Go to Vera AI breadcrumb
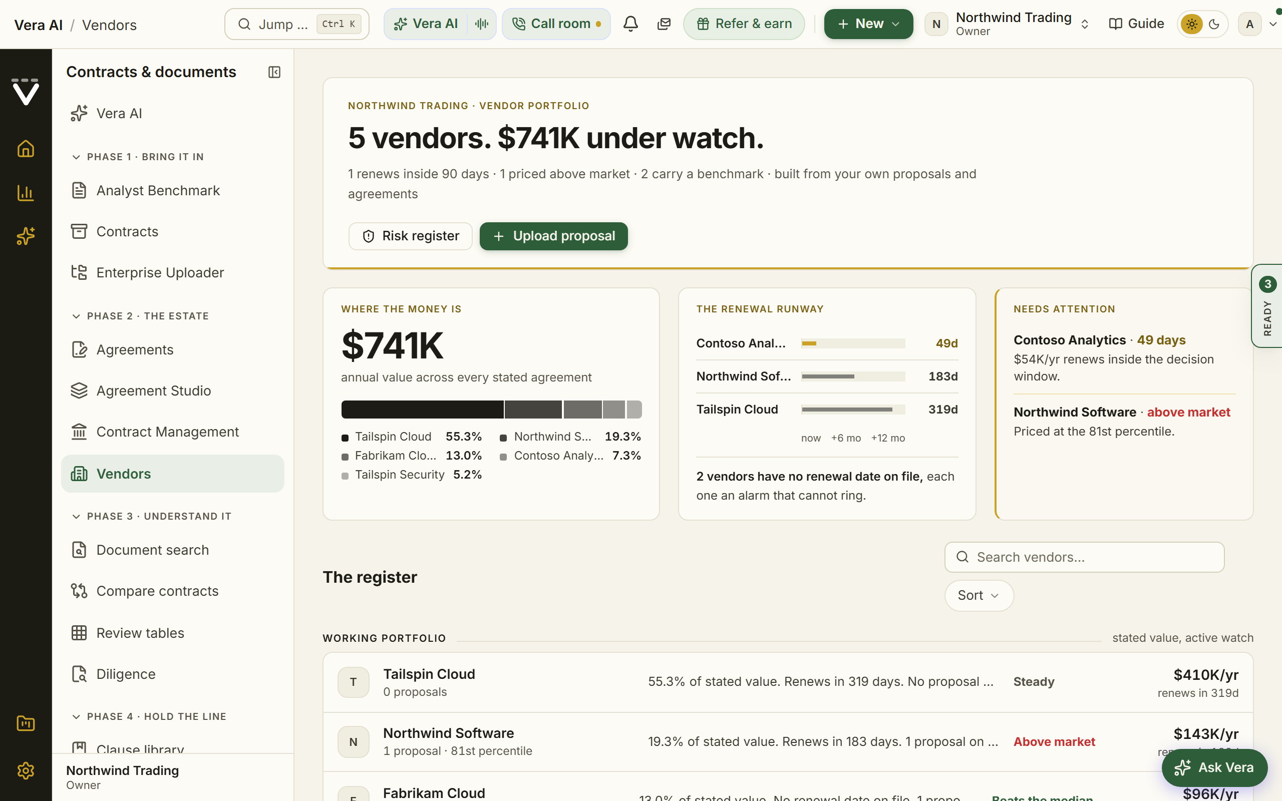Image resolution: width=1282 pixels, height=801 pixels. 38,25
